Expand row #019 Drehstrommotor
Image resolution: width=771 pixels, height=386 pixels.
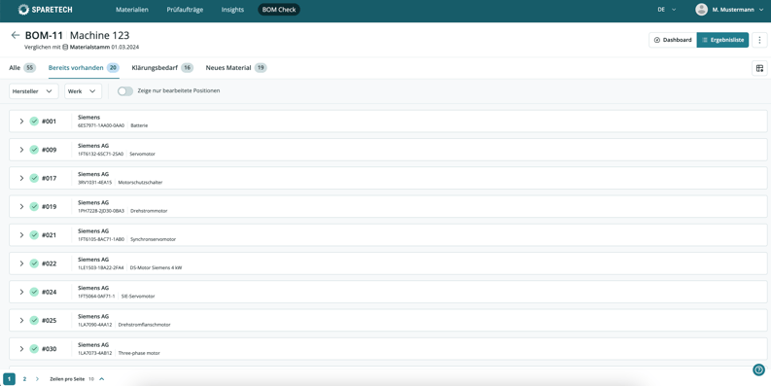(x=21, y=207)
